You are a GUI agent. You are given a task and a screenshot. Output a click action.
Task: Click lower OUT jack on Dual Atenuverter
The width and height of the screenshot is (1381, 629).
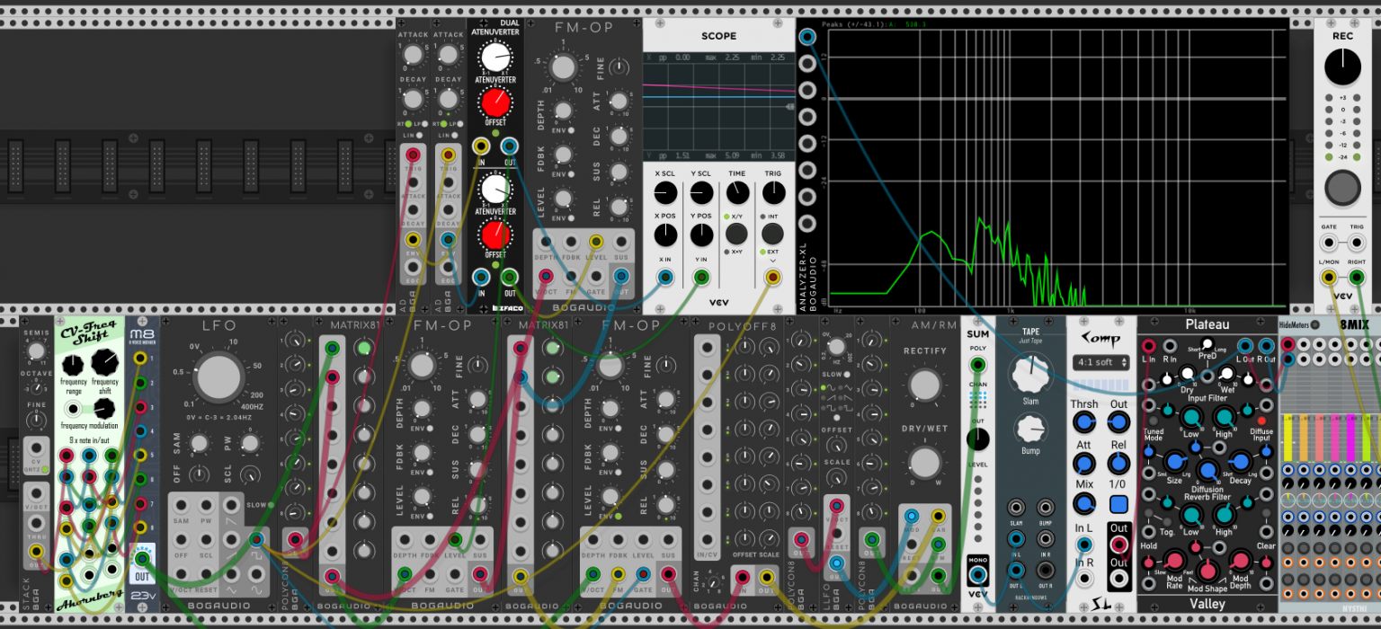pyautogui.click(x=509, y=277)
